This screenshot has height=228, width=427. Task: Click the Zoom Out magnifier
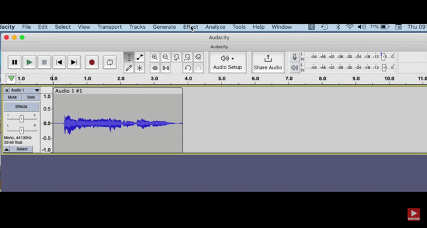(x=166, y=57)
